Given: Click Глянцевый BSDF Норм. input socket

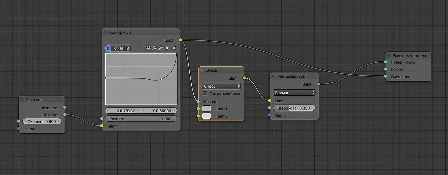Looking at the screenshot, I should click(x=269, y=115).
